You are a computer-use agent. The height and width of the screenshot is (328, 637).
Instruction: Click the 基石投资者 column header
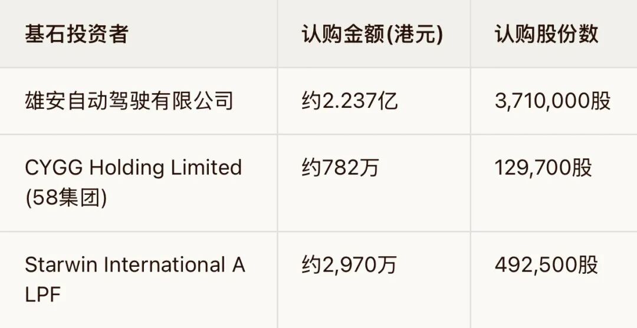(77, 34)
